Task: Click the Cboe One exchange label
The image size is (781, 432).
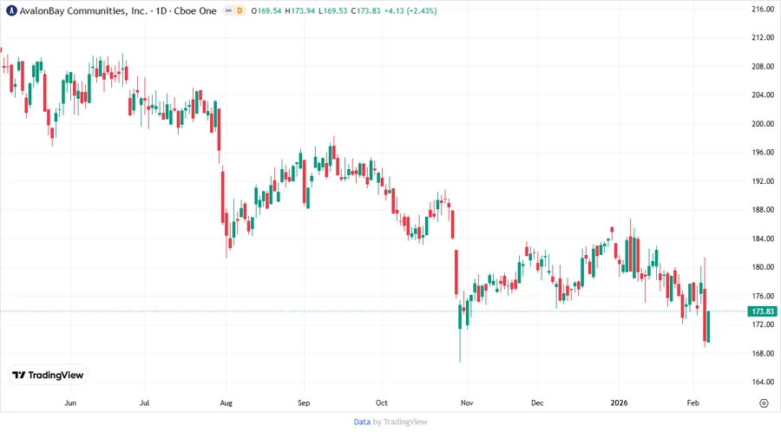Action: click(195, 10)
